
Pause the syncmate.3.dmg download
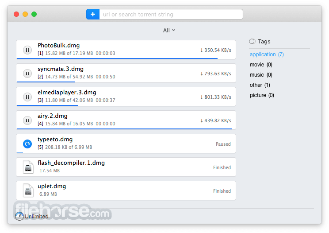point(27,74)
